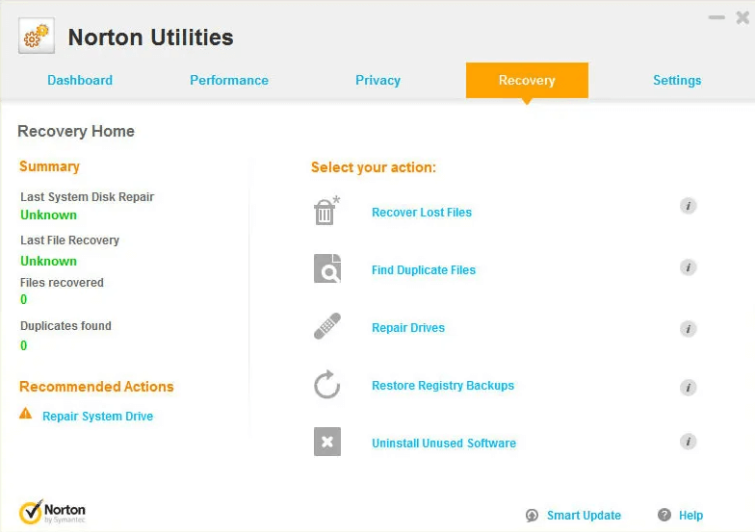Image resolution: width=755 pixels, height=532 pixels.
Task: Click the magnifier Find Duplicate Files icon
Action: click(327, 269)
